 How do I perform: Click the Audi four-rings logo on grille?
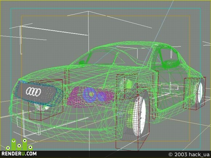pyautogui.click(x=33, y=92)
